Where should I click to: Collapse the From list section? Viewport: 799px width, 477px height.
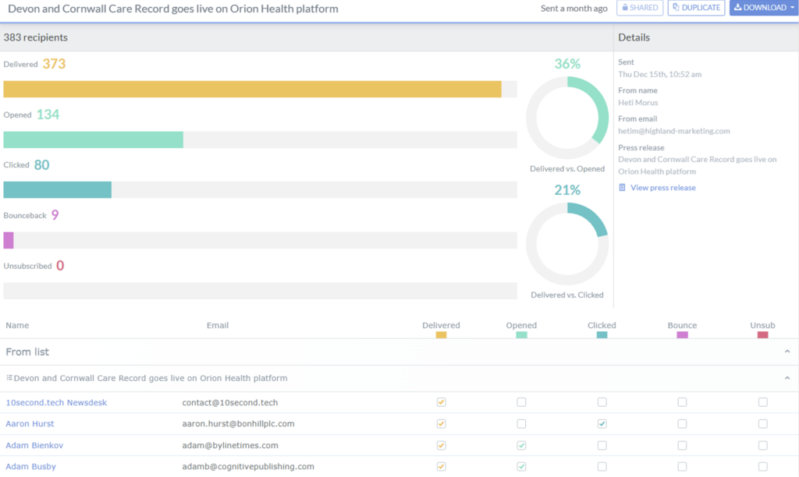click(787, 352)
